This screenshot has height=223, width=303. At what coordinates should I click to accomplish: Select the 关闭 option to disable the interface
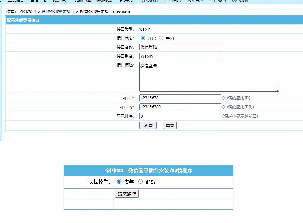pyautogui.click(x=161, y=38)
